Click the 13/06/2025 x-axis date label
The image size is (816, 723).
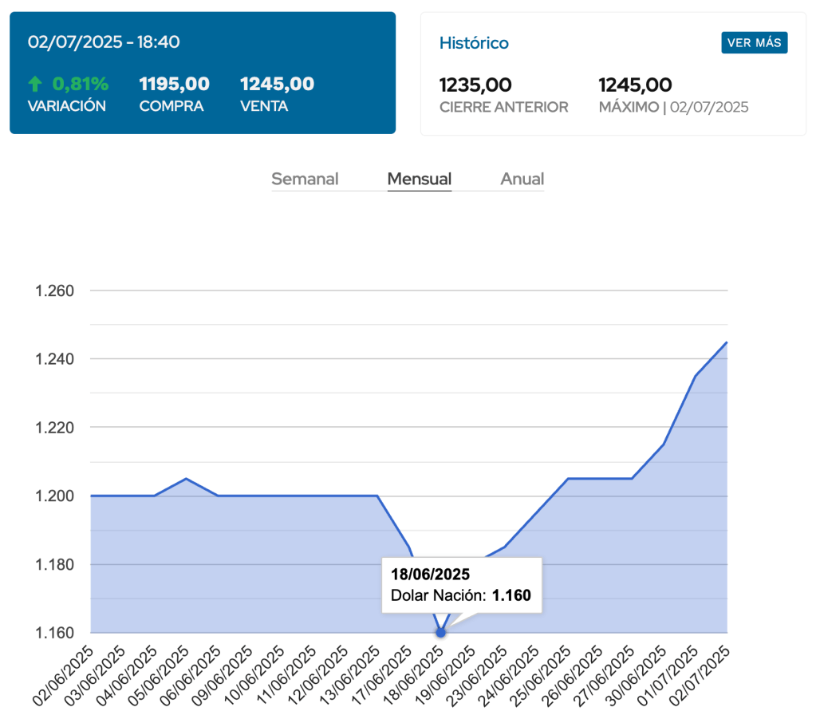(x=352, y=675)
